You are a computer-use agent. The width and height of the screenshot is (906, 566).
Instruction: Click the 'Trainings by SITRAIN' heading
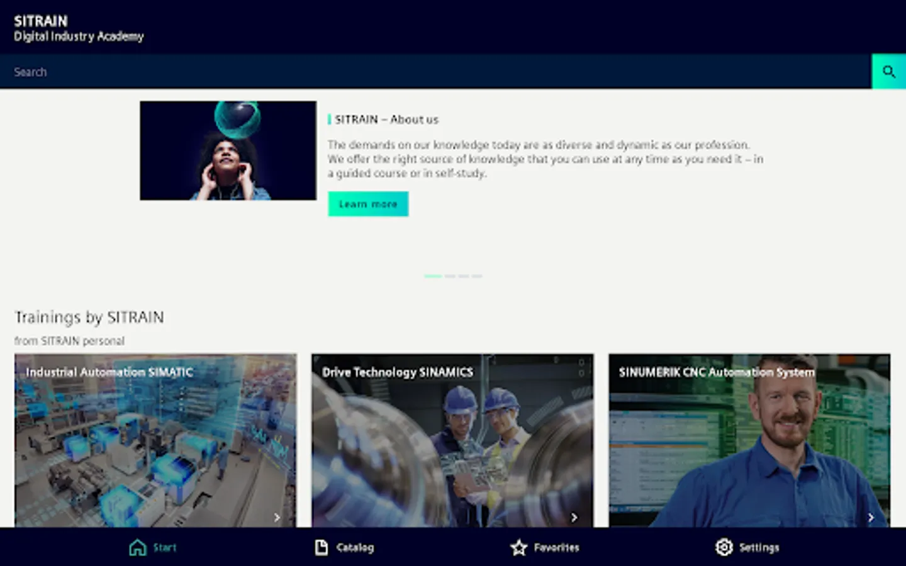coord(89,317)
